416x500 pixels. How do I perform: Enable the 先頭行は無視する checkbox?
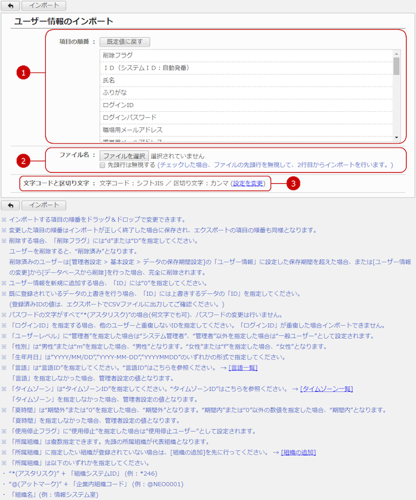102,165
